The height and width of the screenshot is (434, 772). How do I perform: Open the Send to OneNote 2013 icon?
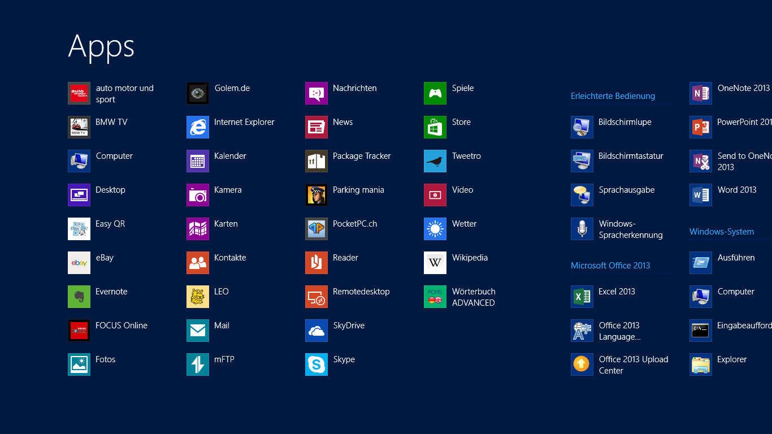pyautogui.click(x=701, y=161)
